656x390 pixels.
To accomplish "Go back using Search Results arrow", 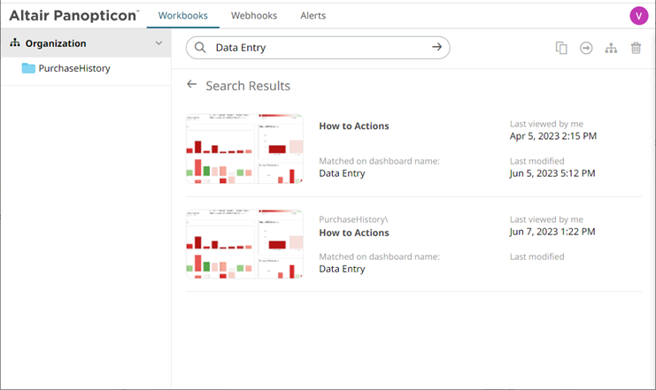I will click(x=192, y=86).
